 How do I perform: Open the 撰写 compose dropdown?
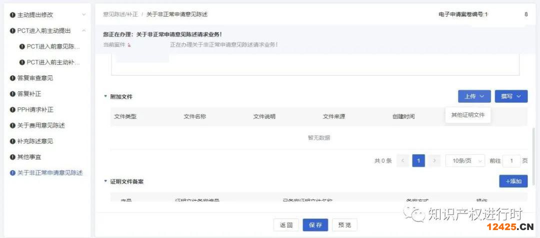click(x=511, y=96)
